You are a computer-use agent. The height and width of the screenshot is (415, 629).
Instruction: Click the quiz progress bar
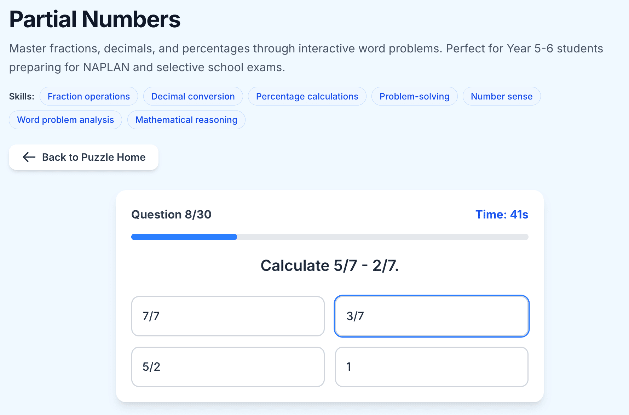tap(329, 237)
